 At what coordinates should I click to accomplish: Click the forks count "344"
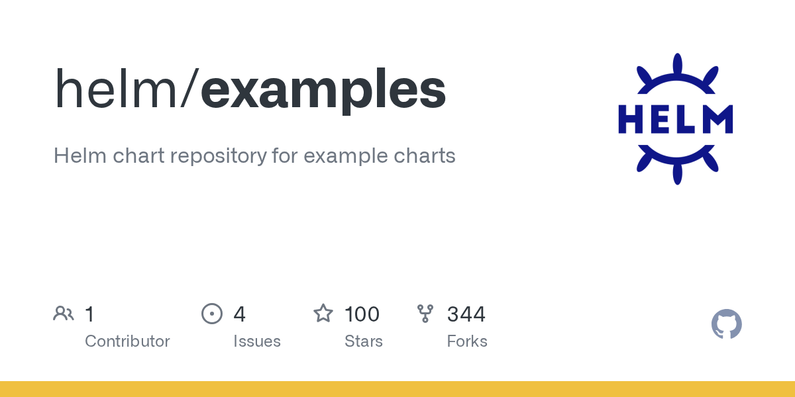(x=466, y=314)
